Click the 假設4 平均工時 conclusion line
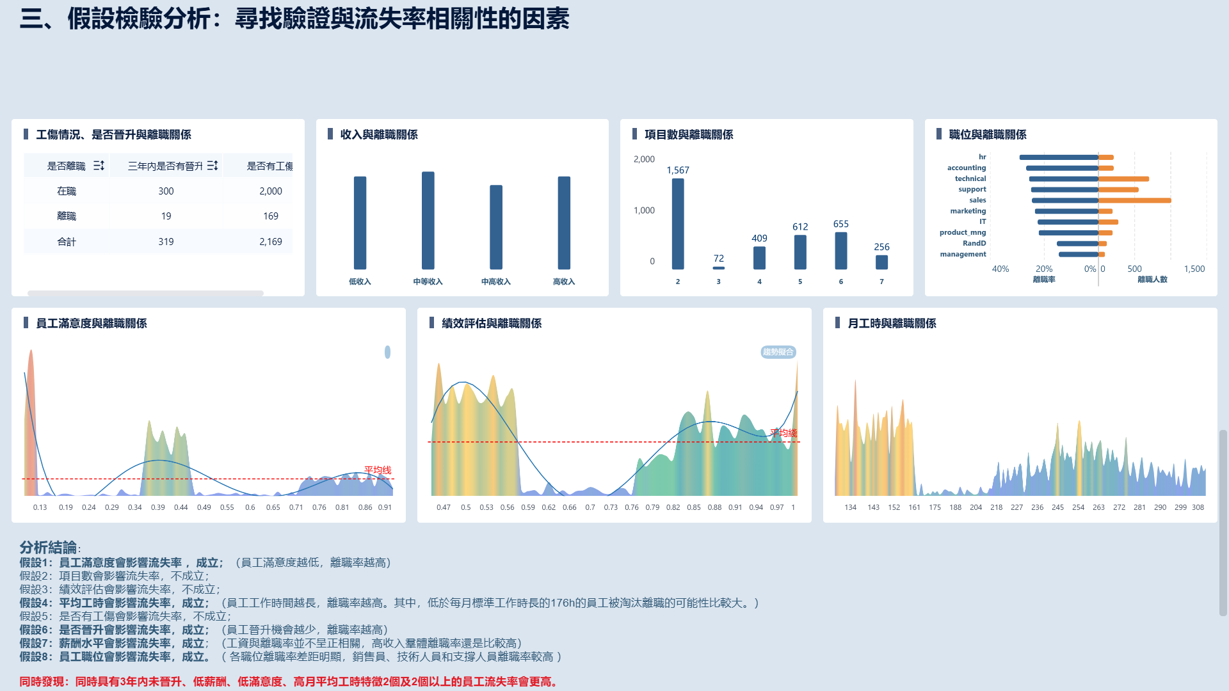Image resolution: width=1229 pixels, height=691 pixels. click(389, 603)
